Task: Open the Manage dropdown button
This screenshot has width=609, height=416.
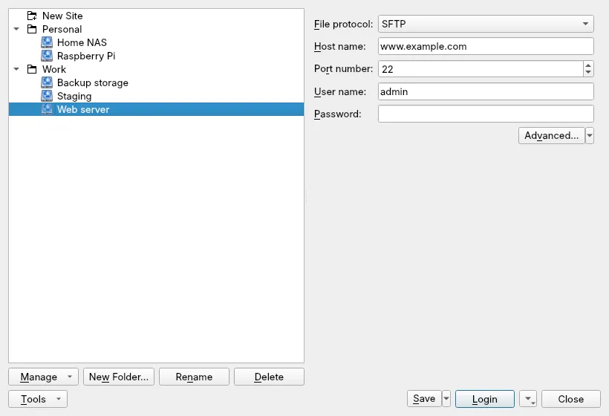Action: 43,377
